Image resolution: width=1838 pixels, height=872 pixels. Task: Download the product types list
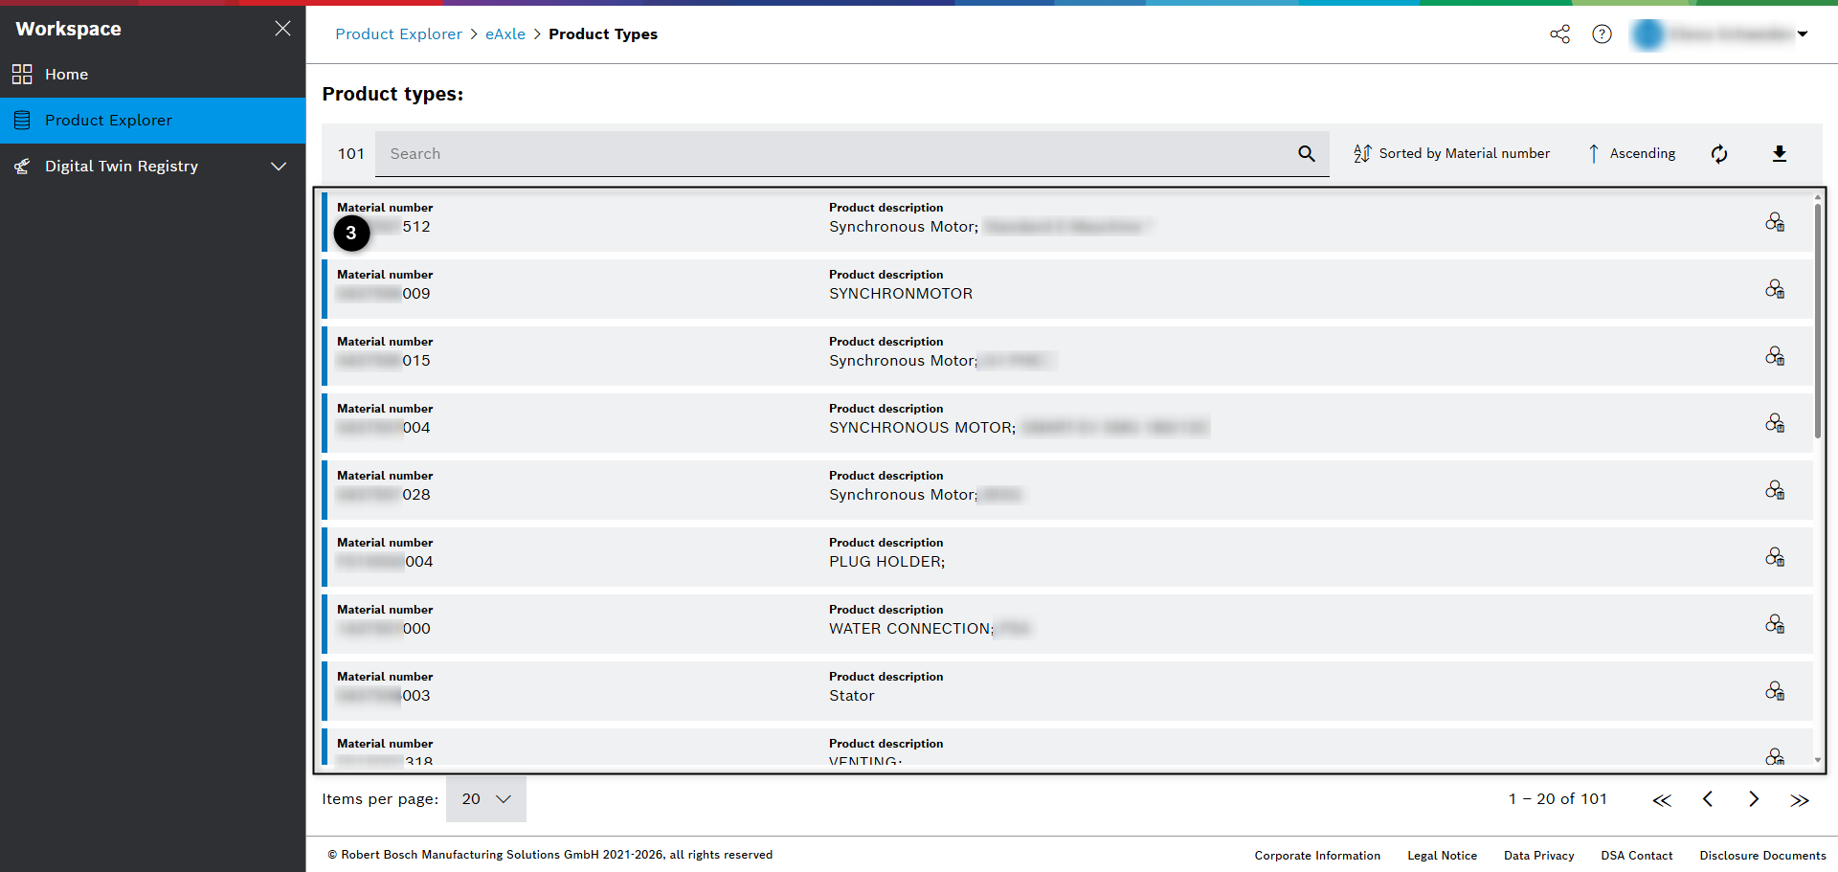click(x=1780, y=154)
